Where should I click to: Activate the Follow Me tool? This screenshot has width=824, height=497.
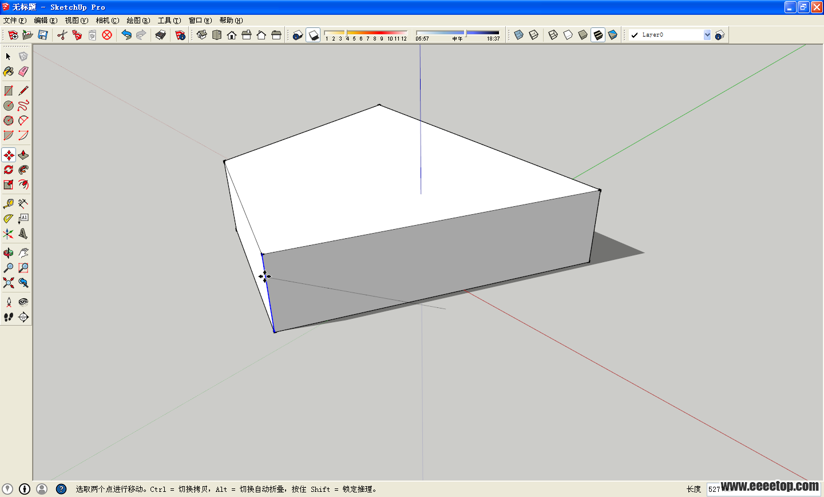pyautogui.click(x=23, y=170)
